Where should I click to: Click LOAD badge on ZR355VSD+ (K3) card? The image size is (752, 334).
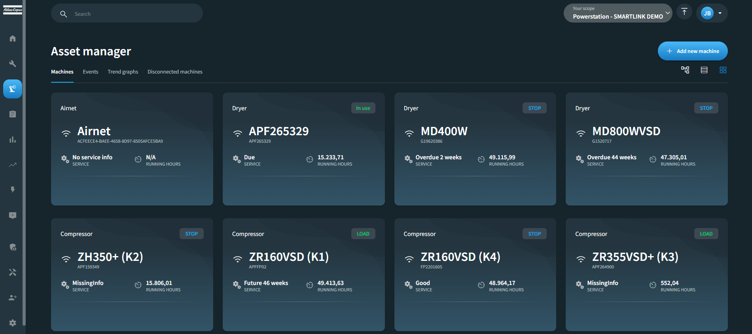[706, 234]
